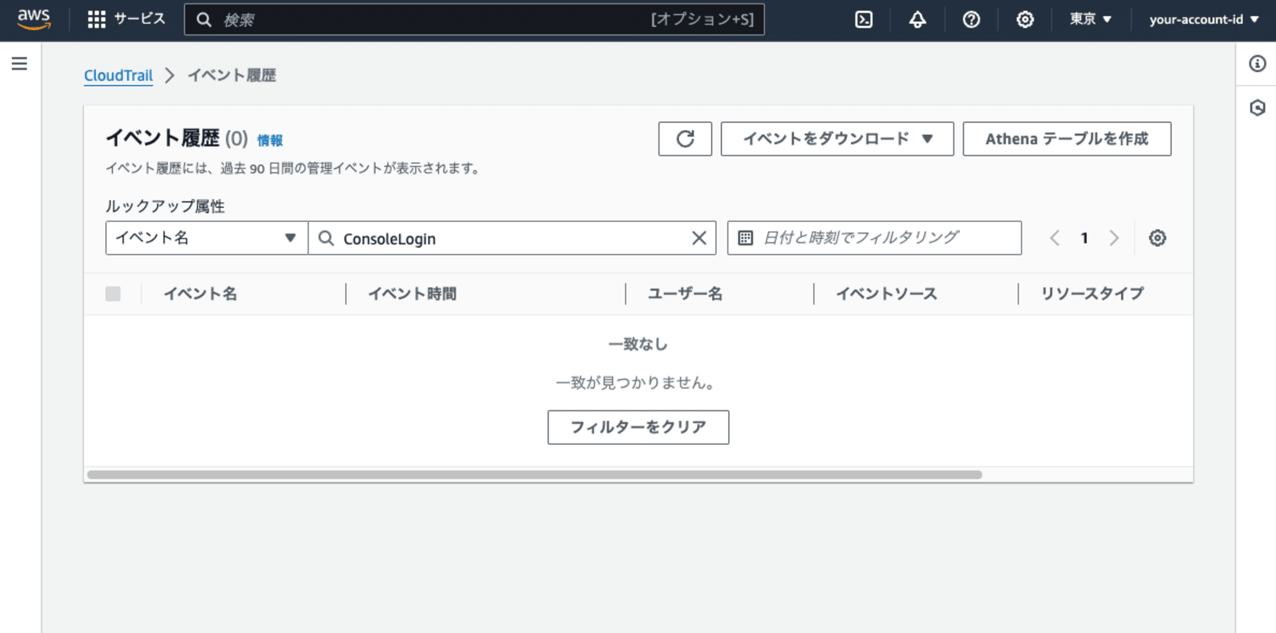Expand the left hamburger navigation menu
Screen dimensions: 1276x633
19,63
